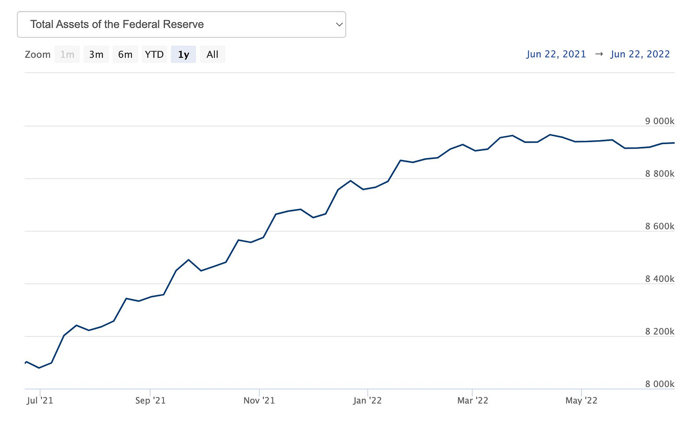Click the Sep '21 axis label
This screenshot has height=424, width=686.
click(x=150, y=400)
